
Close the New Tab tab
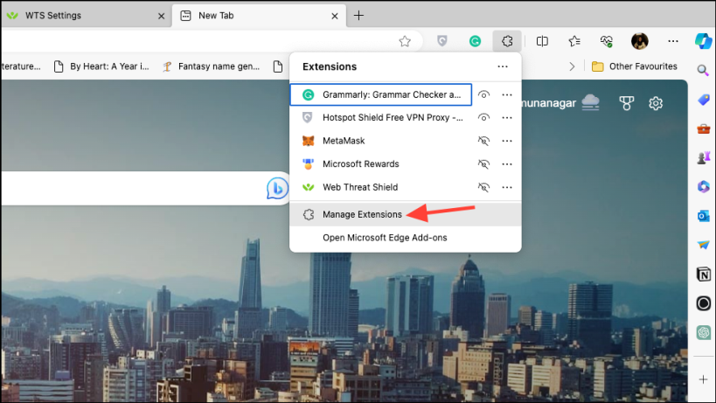click(335, 16)
